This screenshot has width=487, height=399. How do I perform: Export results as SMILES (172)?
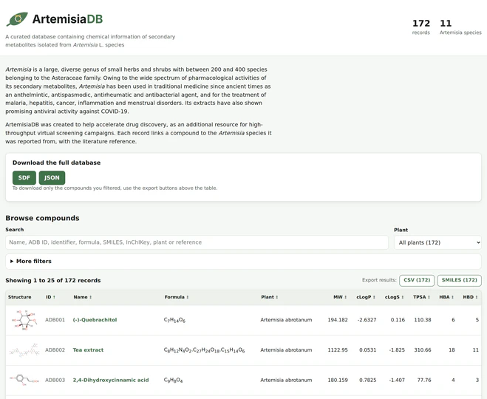[x=459, y=280]
